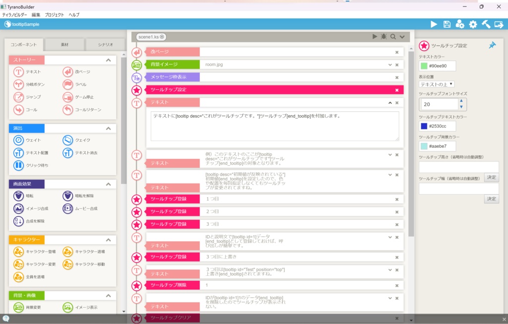Pick ツールチップ背景カラー swatch #aaebe7
The image size is (508, 324).
point(424,146)
